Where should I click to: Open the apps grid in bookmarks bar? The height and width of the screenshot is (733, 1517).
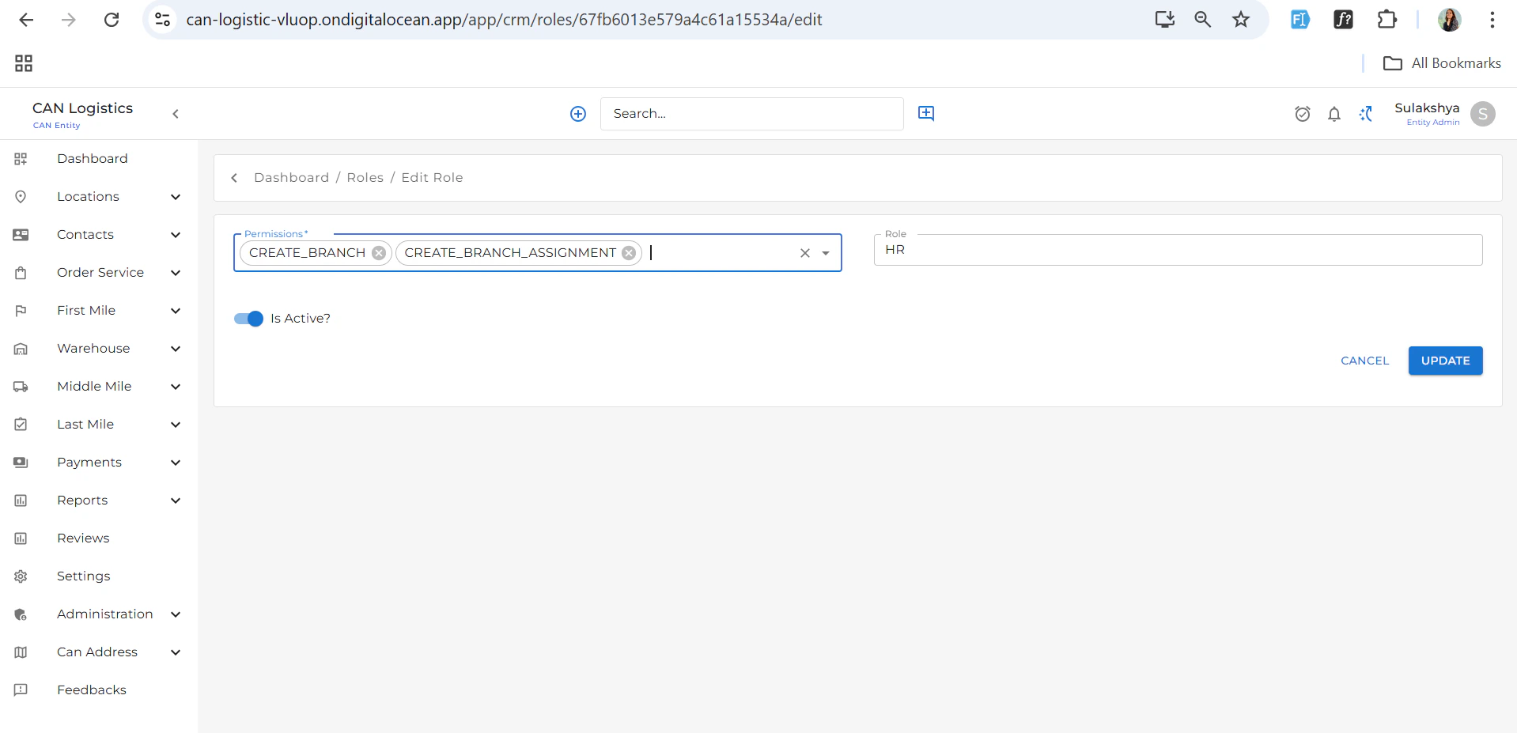(24, 63)
